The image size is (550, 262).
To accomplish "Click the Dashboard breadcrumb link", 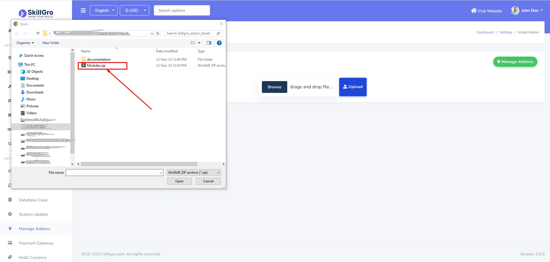I will pos(485,32).
